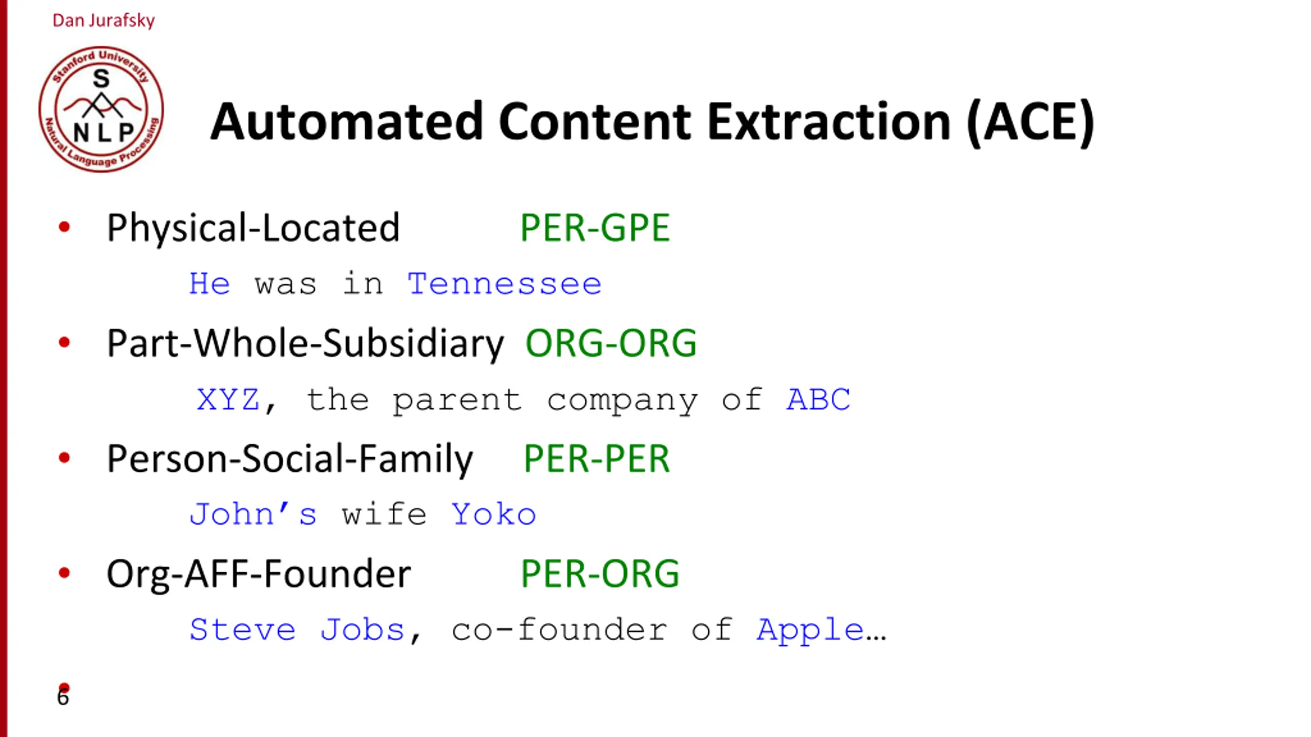Select the blue word Tennessee
The width and height of the screenshot is (1311, 737).
coord(504,284)
